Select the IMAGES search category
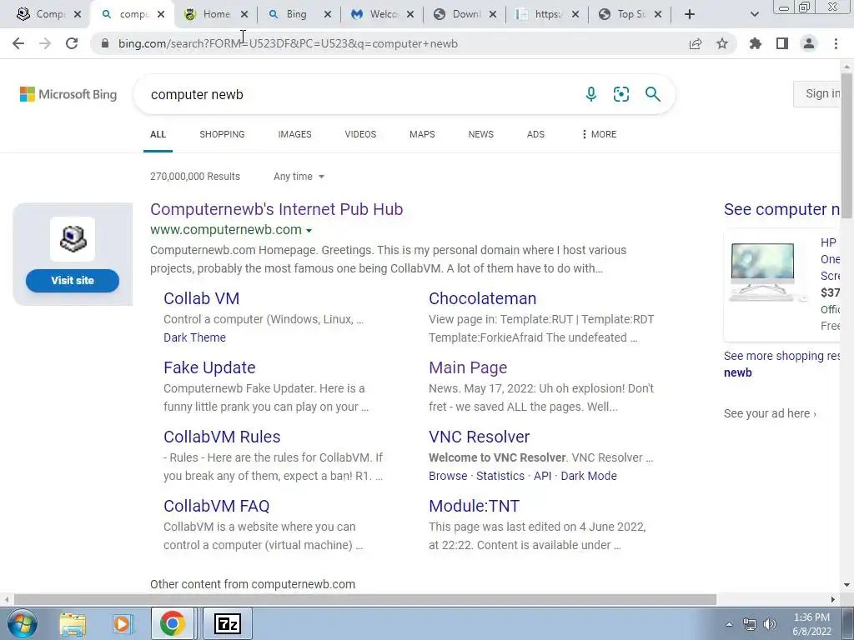Image resolution: width=854 pixels, height=640 pixels. (294, 134)
